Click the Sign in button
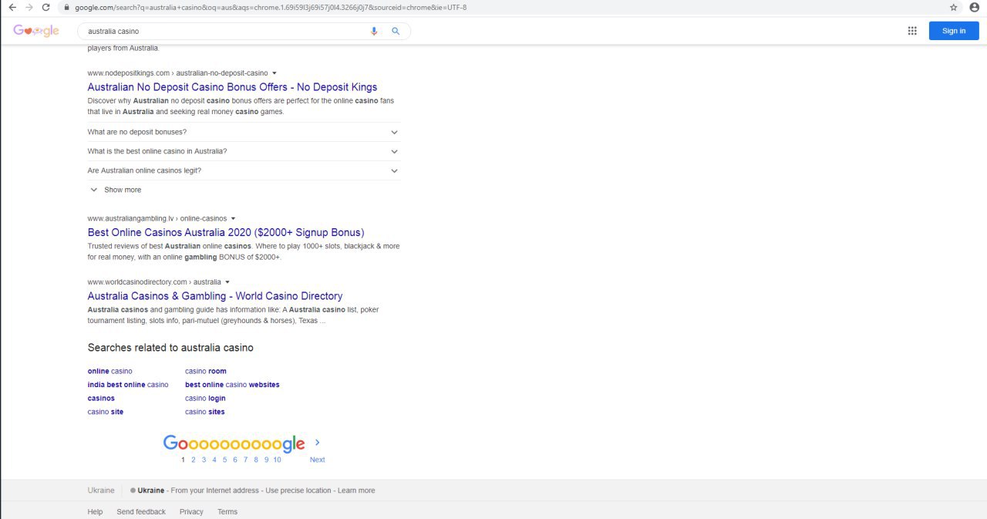 tap(954, 31)
